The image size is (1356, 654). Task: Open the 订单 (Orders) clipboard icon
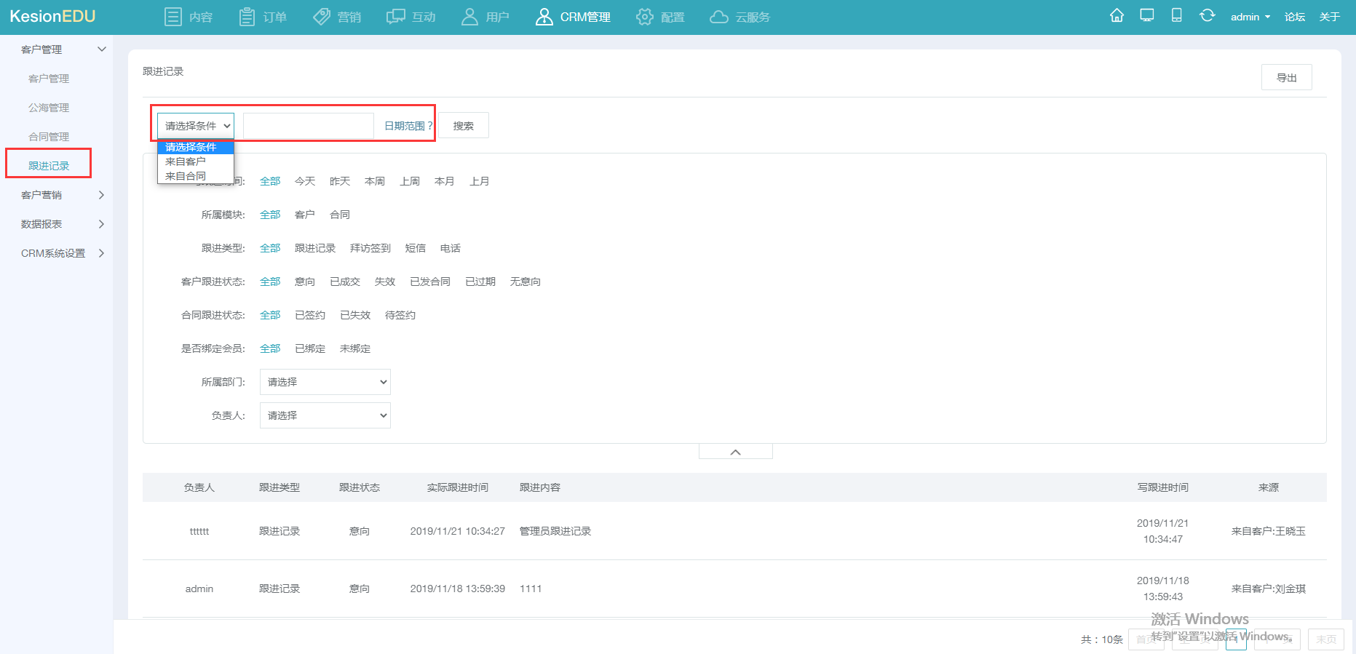point(247,17)
